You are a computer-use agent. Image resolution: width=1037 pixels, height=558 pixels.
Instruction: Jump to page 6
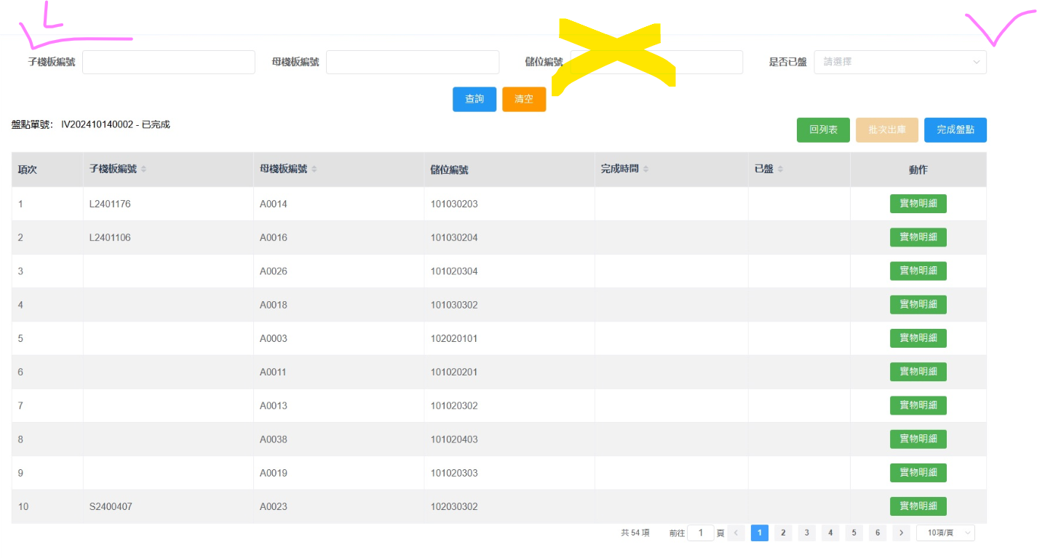click(x=878, y=533)
